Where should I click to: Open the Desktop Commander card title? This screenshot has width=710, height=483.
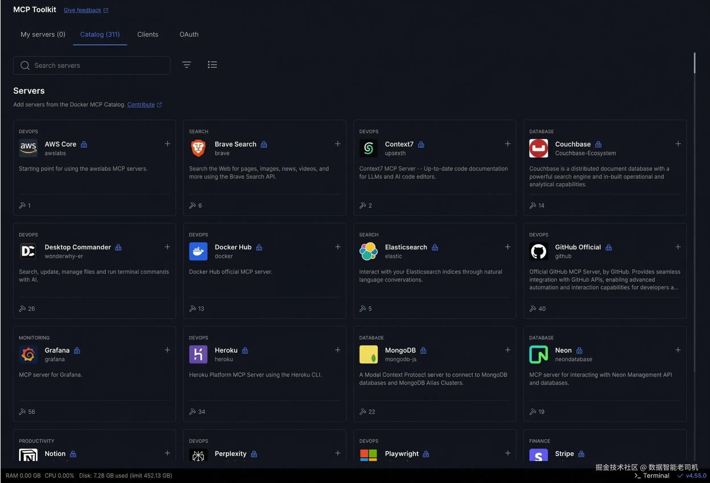tap(78, 247)
